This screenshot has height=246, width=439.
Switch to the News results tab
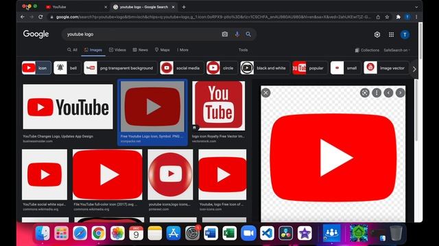tap(140, 50)
